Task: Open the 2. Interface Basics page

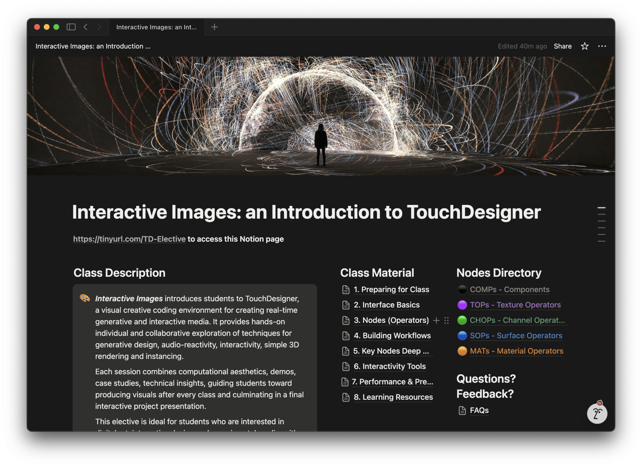Action: click(x=386, y=305)
